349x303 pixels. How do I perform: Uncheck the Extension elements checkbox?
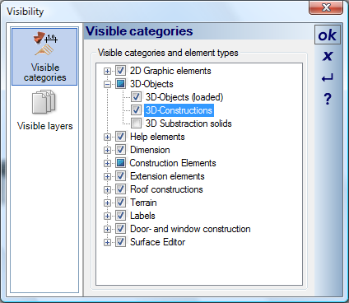120,176
